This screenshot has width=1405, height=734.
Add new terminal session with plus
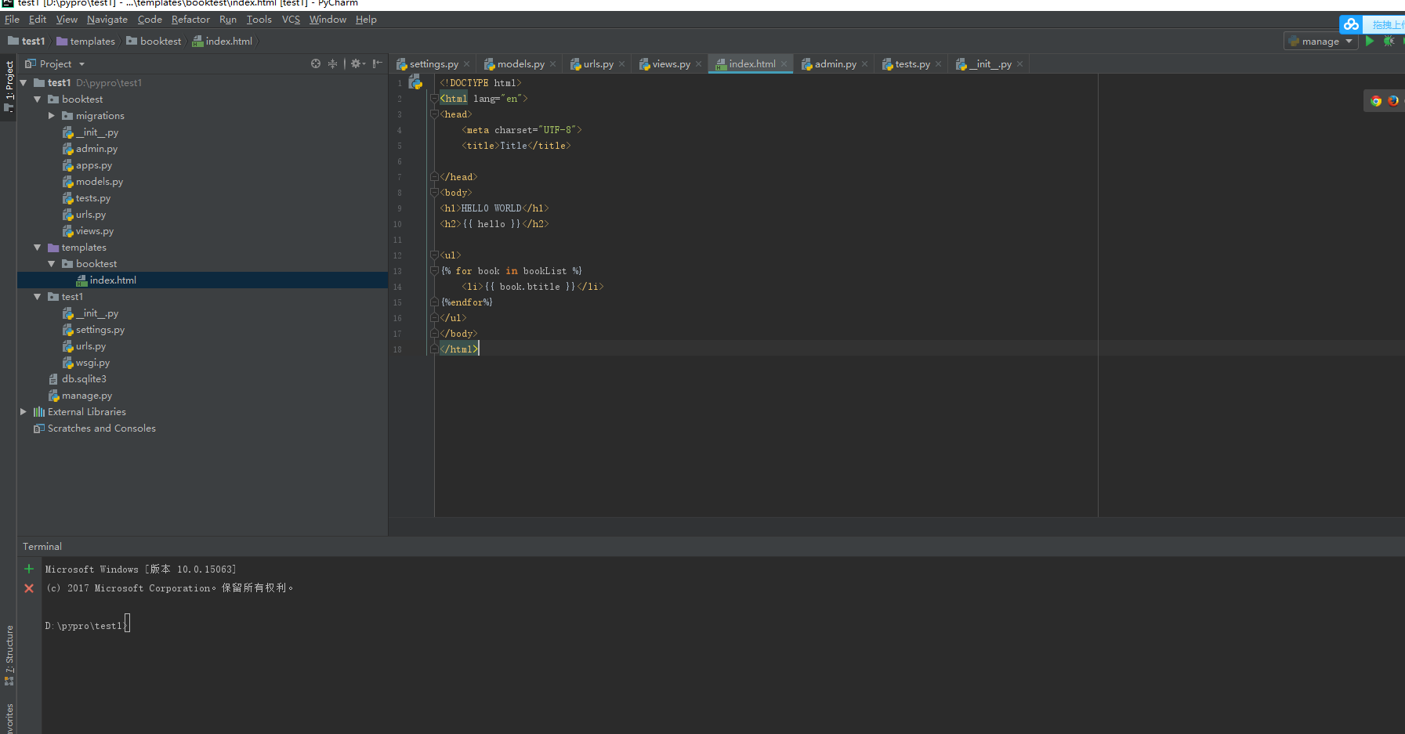(29, 569)
